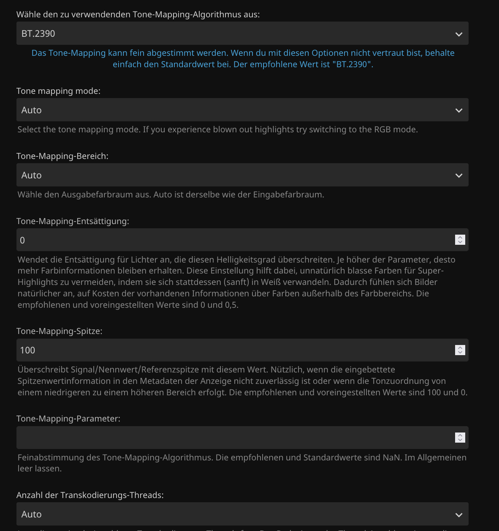Open the Transkodierungs-Threads Auto dropdown
The height and width of the screenshot is (531, 499).
coord(236,514)
